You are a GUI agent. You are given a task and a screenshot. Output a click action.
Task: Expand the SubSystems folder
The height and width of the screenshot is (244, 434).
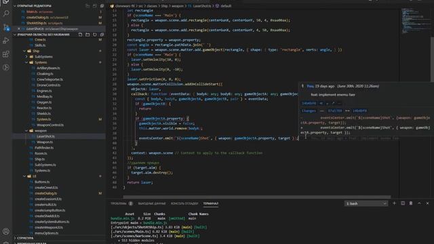26,57
